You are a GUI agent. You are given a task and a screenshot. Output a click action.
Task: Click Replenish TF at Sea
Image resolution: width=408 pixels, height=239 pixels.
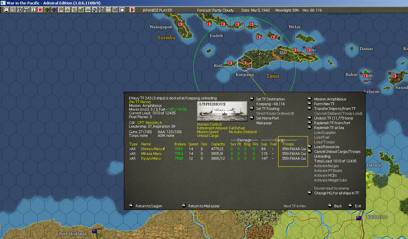[329, 128]
